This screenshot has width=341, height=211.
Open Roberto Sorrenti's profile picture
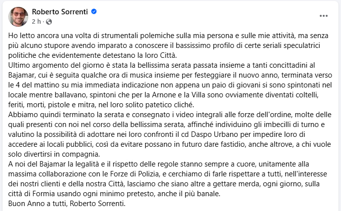click(x=18, y=17)
